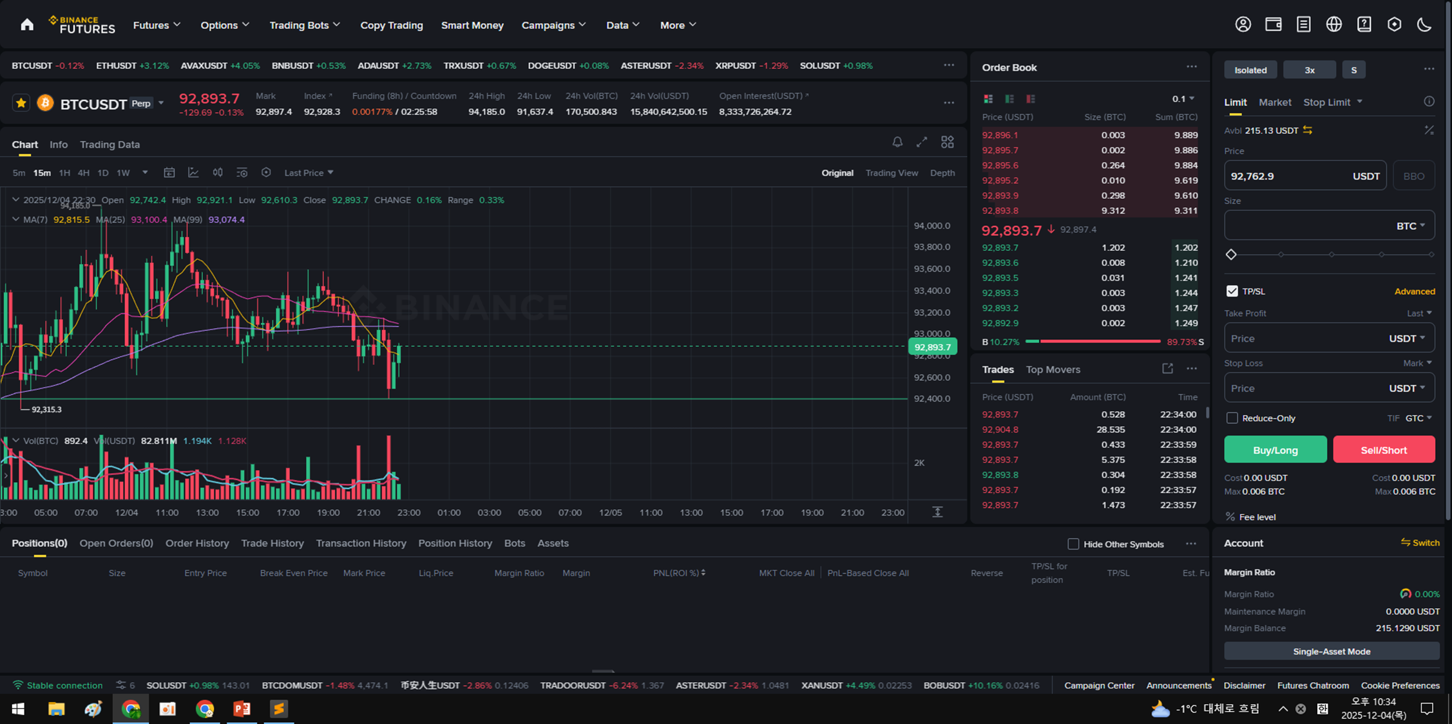Viewport: 1452px width, 724px height.
Task: Open the wallet icon in header
Action: click(x=1273, y=24)
